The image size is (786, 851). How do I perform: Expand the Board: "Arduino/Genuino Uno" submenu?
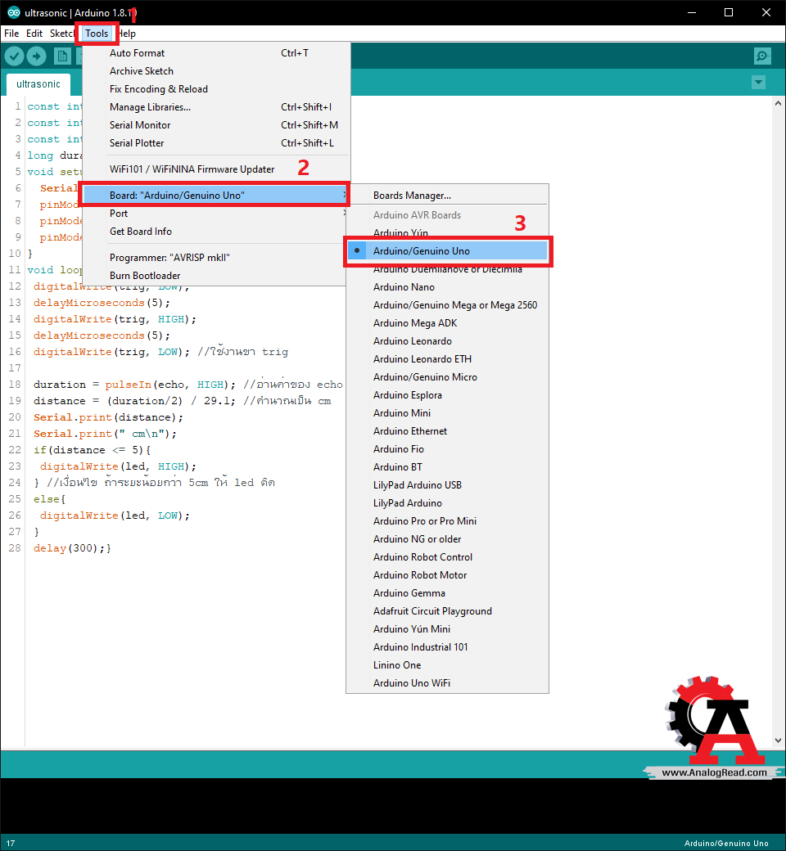point(215,195)
